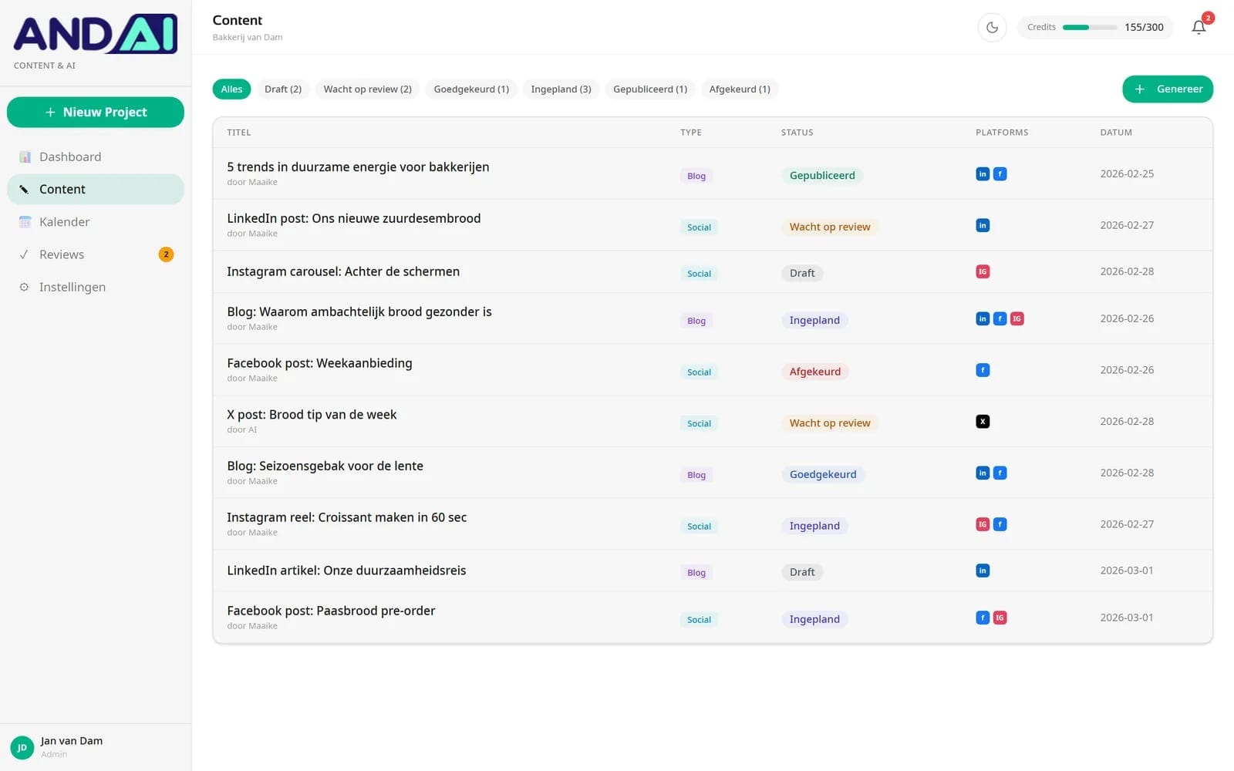Select the Alles filter tab
Screen dimensions: 1234x771
point(231,89)
